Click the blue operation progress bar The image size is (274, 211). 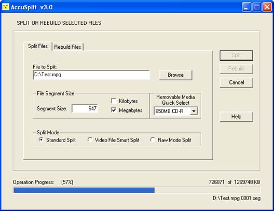click(84, 190)
